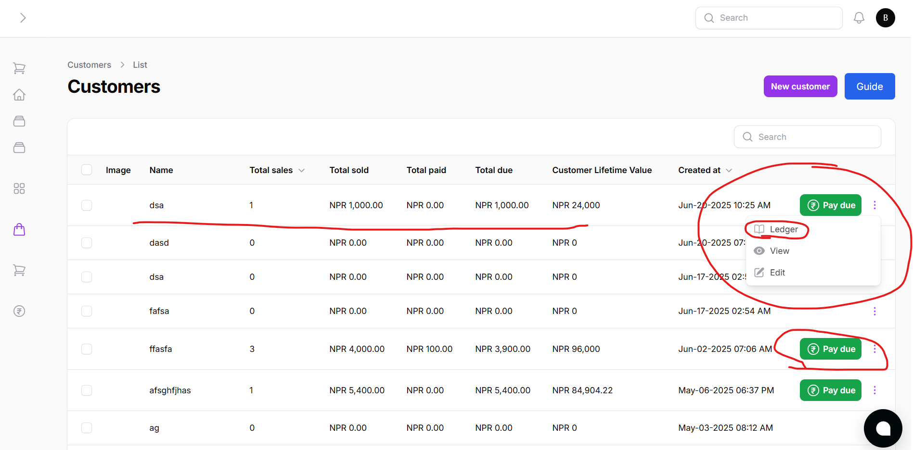Open the grid dashboard sidebar icon

tap(19, 188)
